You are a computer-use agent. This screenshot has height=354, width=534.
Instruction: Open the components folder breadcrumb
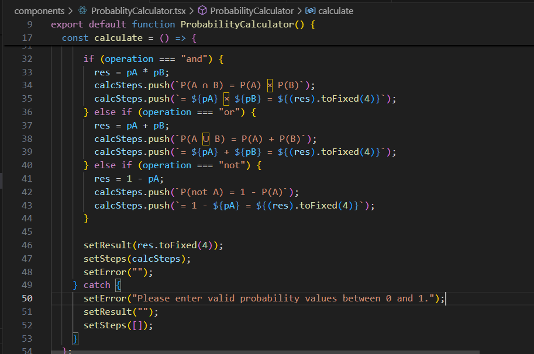point(39,11)
